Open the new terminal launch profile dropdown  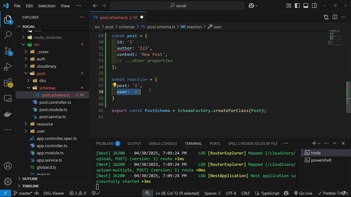click(319, 143)
